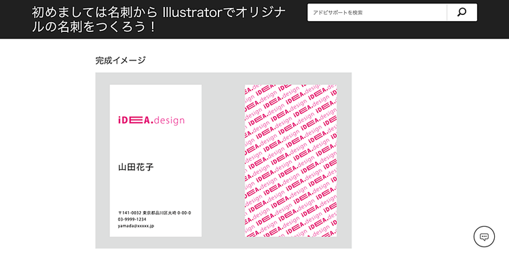
Task: Click the name 山田花子 on card
Action: pyautogui.click(x=136, y=167)
